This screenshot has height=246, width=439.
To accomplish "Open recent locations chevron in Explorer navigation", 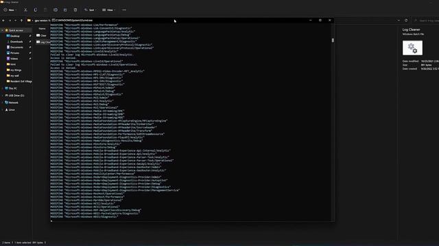I will coord(15,20).
